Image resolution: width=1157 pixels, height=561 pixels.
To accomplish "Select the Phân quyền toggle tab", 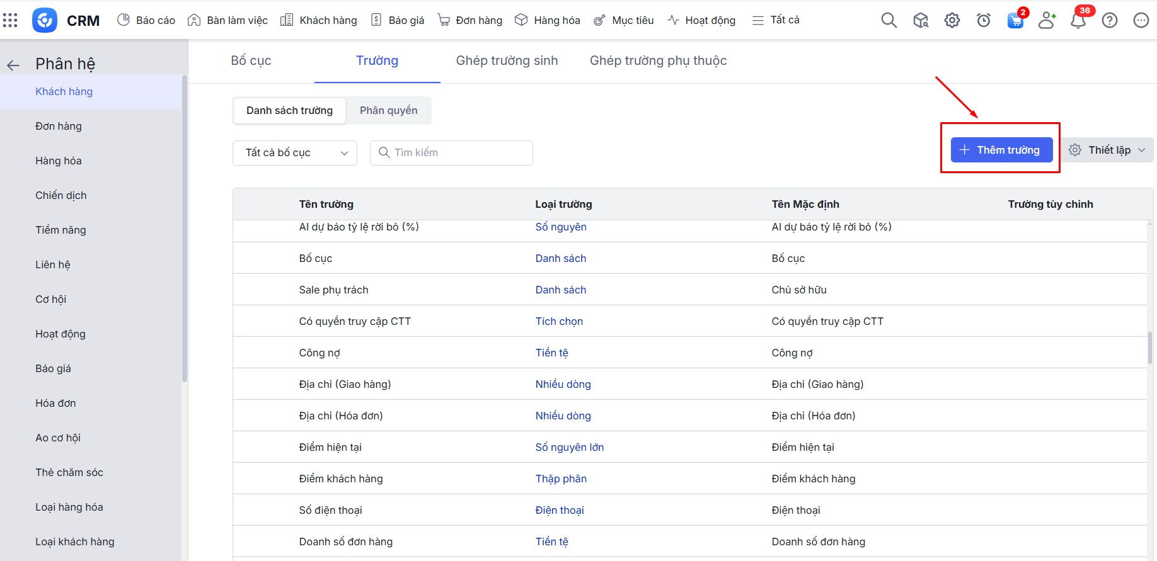I will [x=388, y=111].
